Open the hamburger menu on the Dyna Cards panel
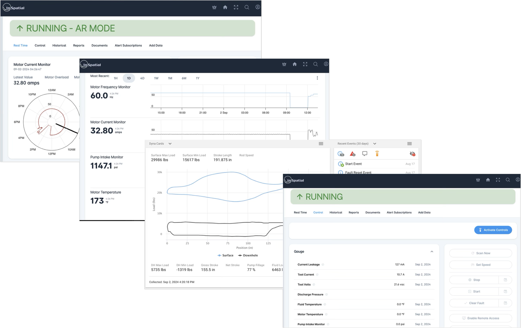Screen dimensions: 521x328 pos(321,143)
